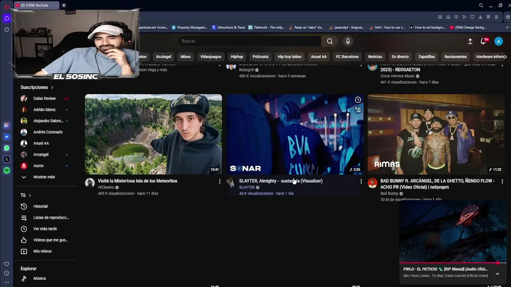
Task: Select the Mixes filter chip
Action: coord(186,57)
